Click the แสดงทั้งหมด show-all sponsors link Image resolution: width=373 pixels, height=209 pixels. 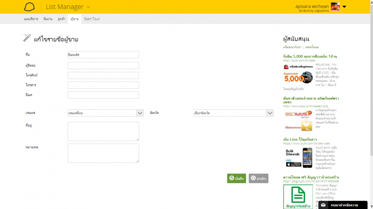point(312,47)
